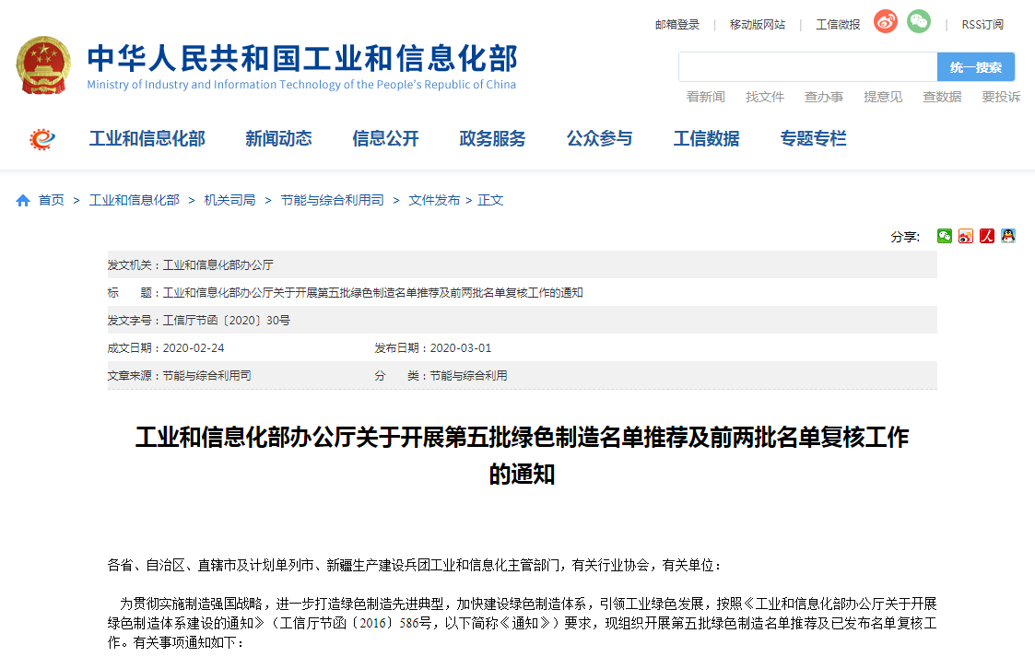
Task: Click the national emblem logo
Action: pos(42,65)
